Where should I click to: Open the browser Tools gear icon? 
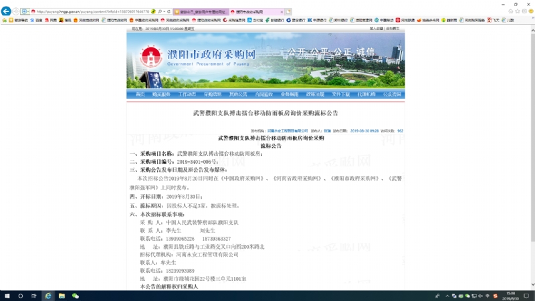tap(524, 11)
